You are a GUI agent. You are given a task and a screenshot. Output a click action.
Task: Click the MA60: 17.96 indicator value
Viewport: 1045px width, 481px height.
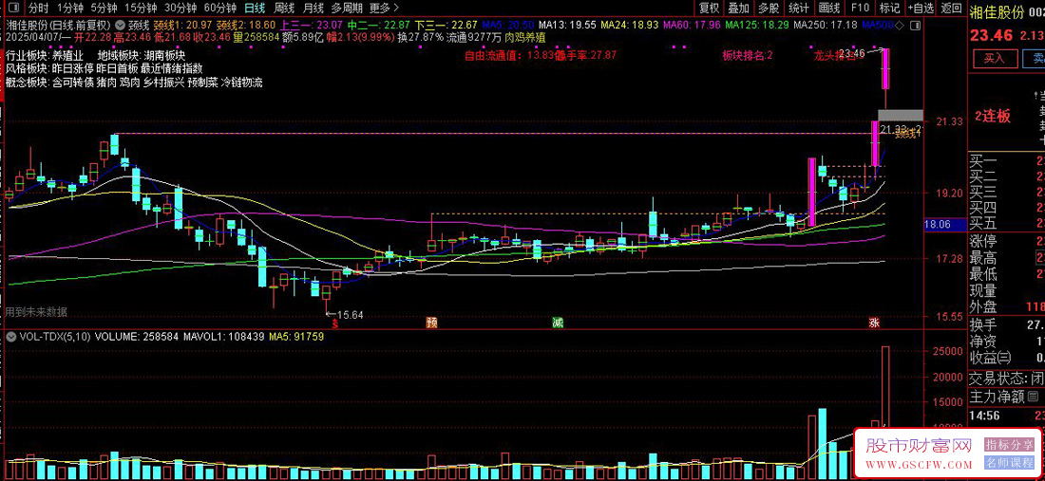click(x=693, y=26)
